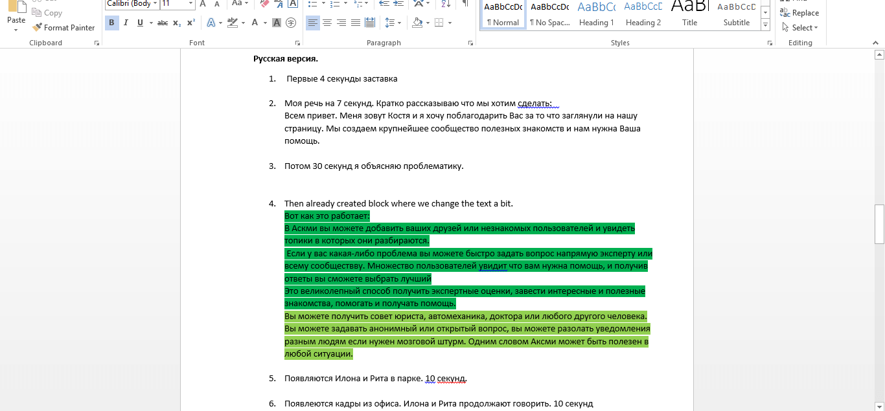The width and height of the screenshot is (885, 411).
Task: Toggle Subscript formatting
Action: pyautogui.click(x=177, y=23)
